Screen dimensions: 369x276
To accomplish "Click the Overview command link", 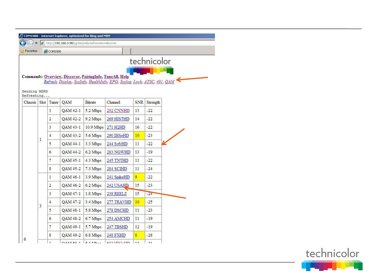I will click(53, 77).
